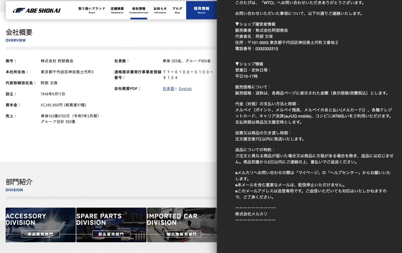Click the 採用情報 Recruit button
Image resolution: width=402 pixels, height=253 pixels.
(201, 10)
